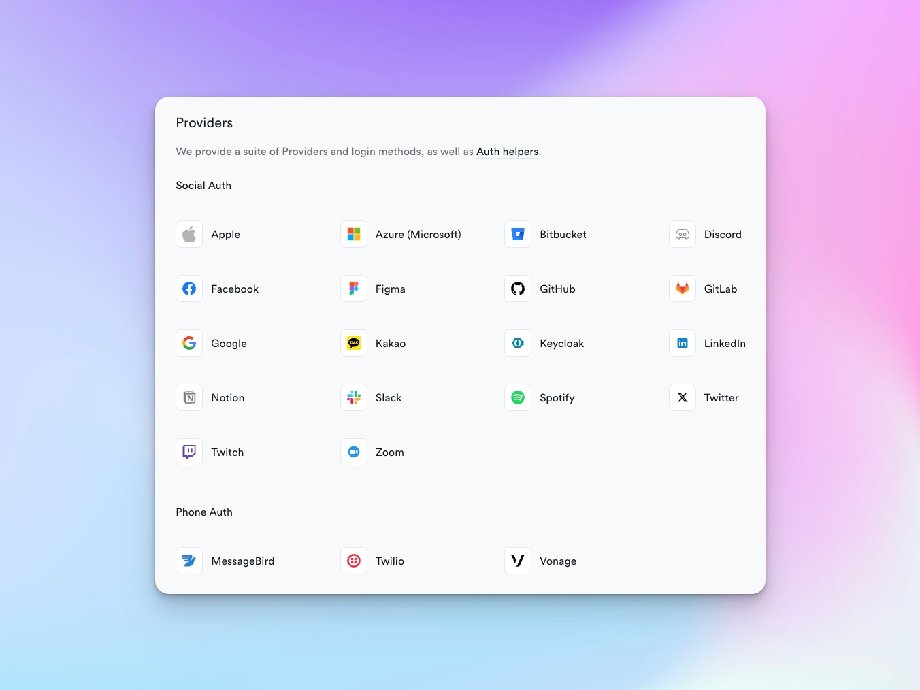The height and width of the screenshot is (690, 920).
Task: Click the Google G icon
Action: (x=189, y=343)
